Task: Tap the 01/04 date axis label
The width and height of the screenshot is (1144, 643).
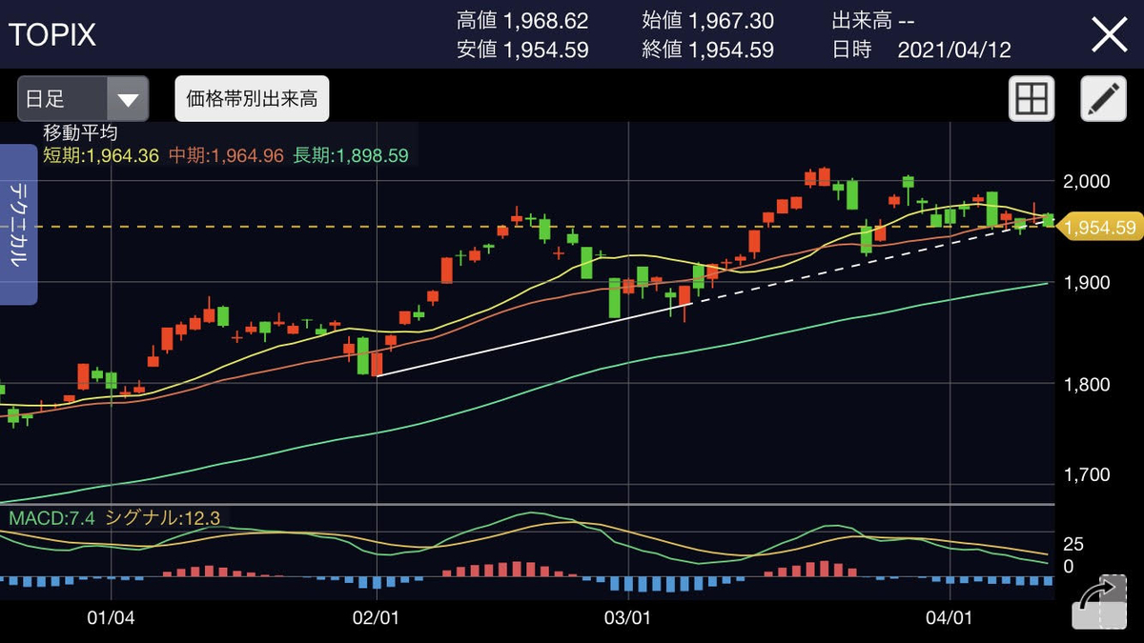Action: coord(111,617)
